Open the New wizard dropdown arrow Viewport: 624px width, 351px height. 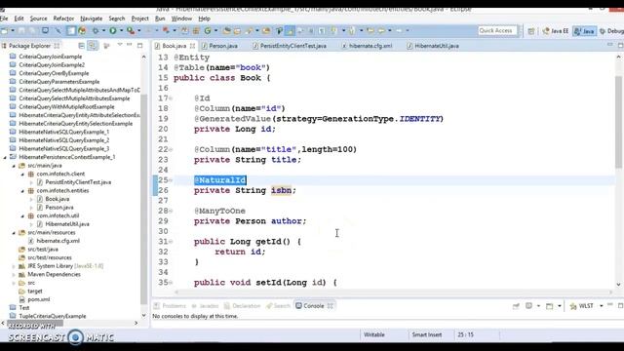tap(13, 30)
